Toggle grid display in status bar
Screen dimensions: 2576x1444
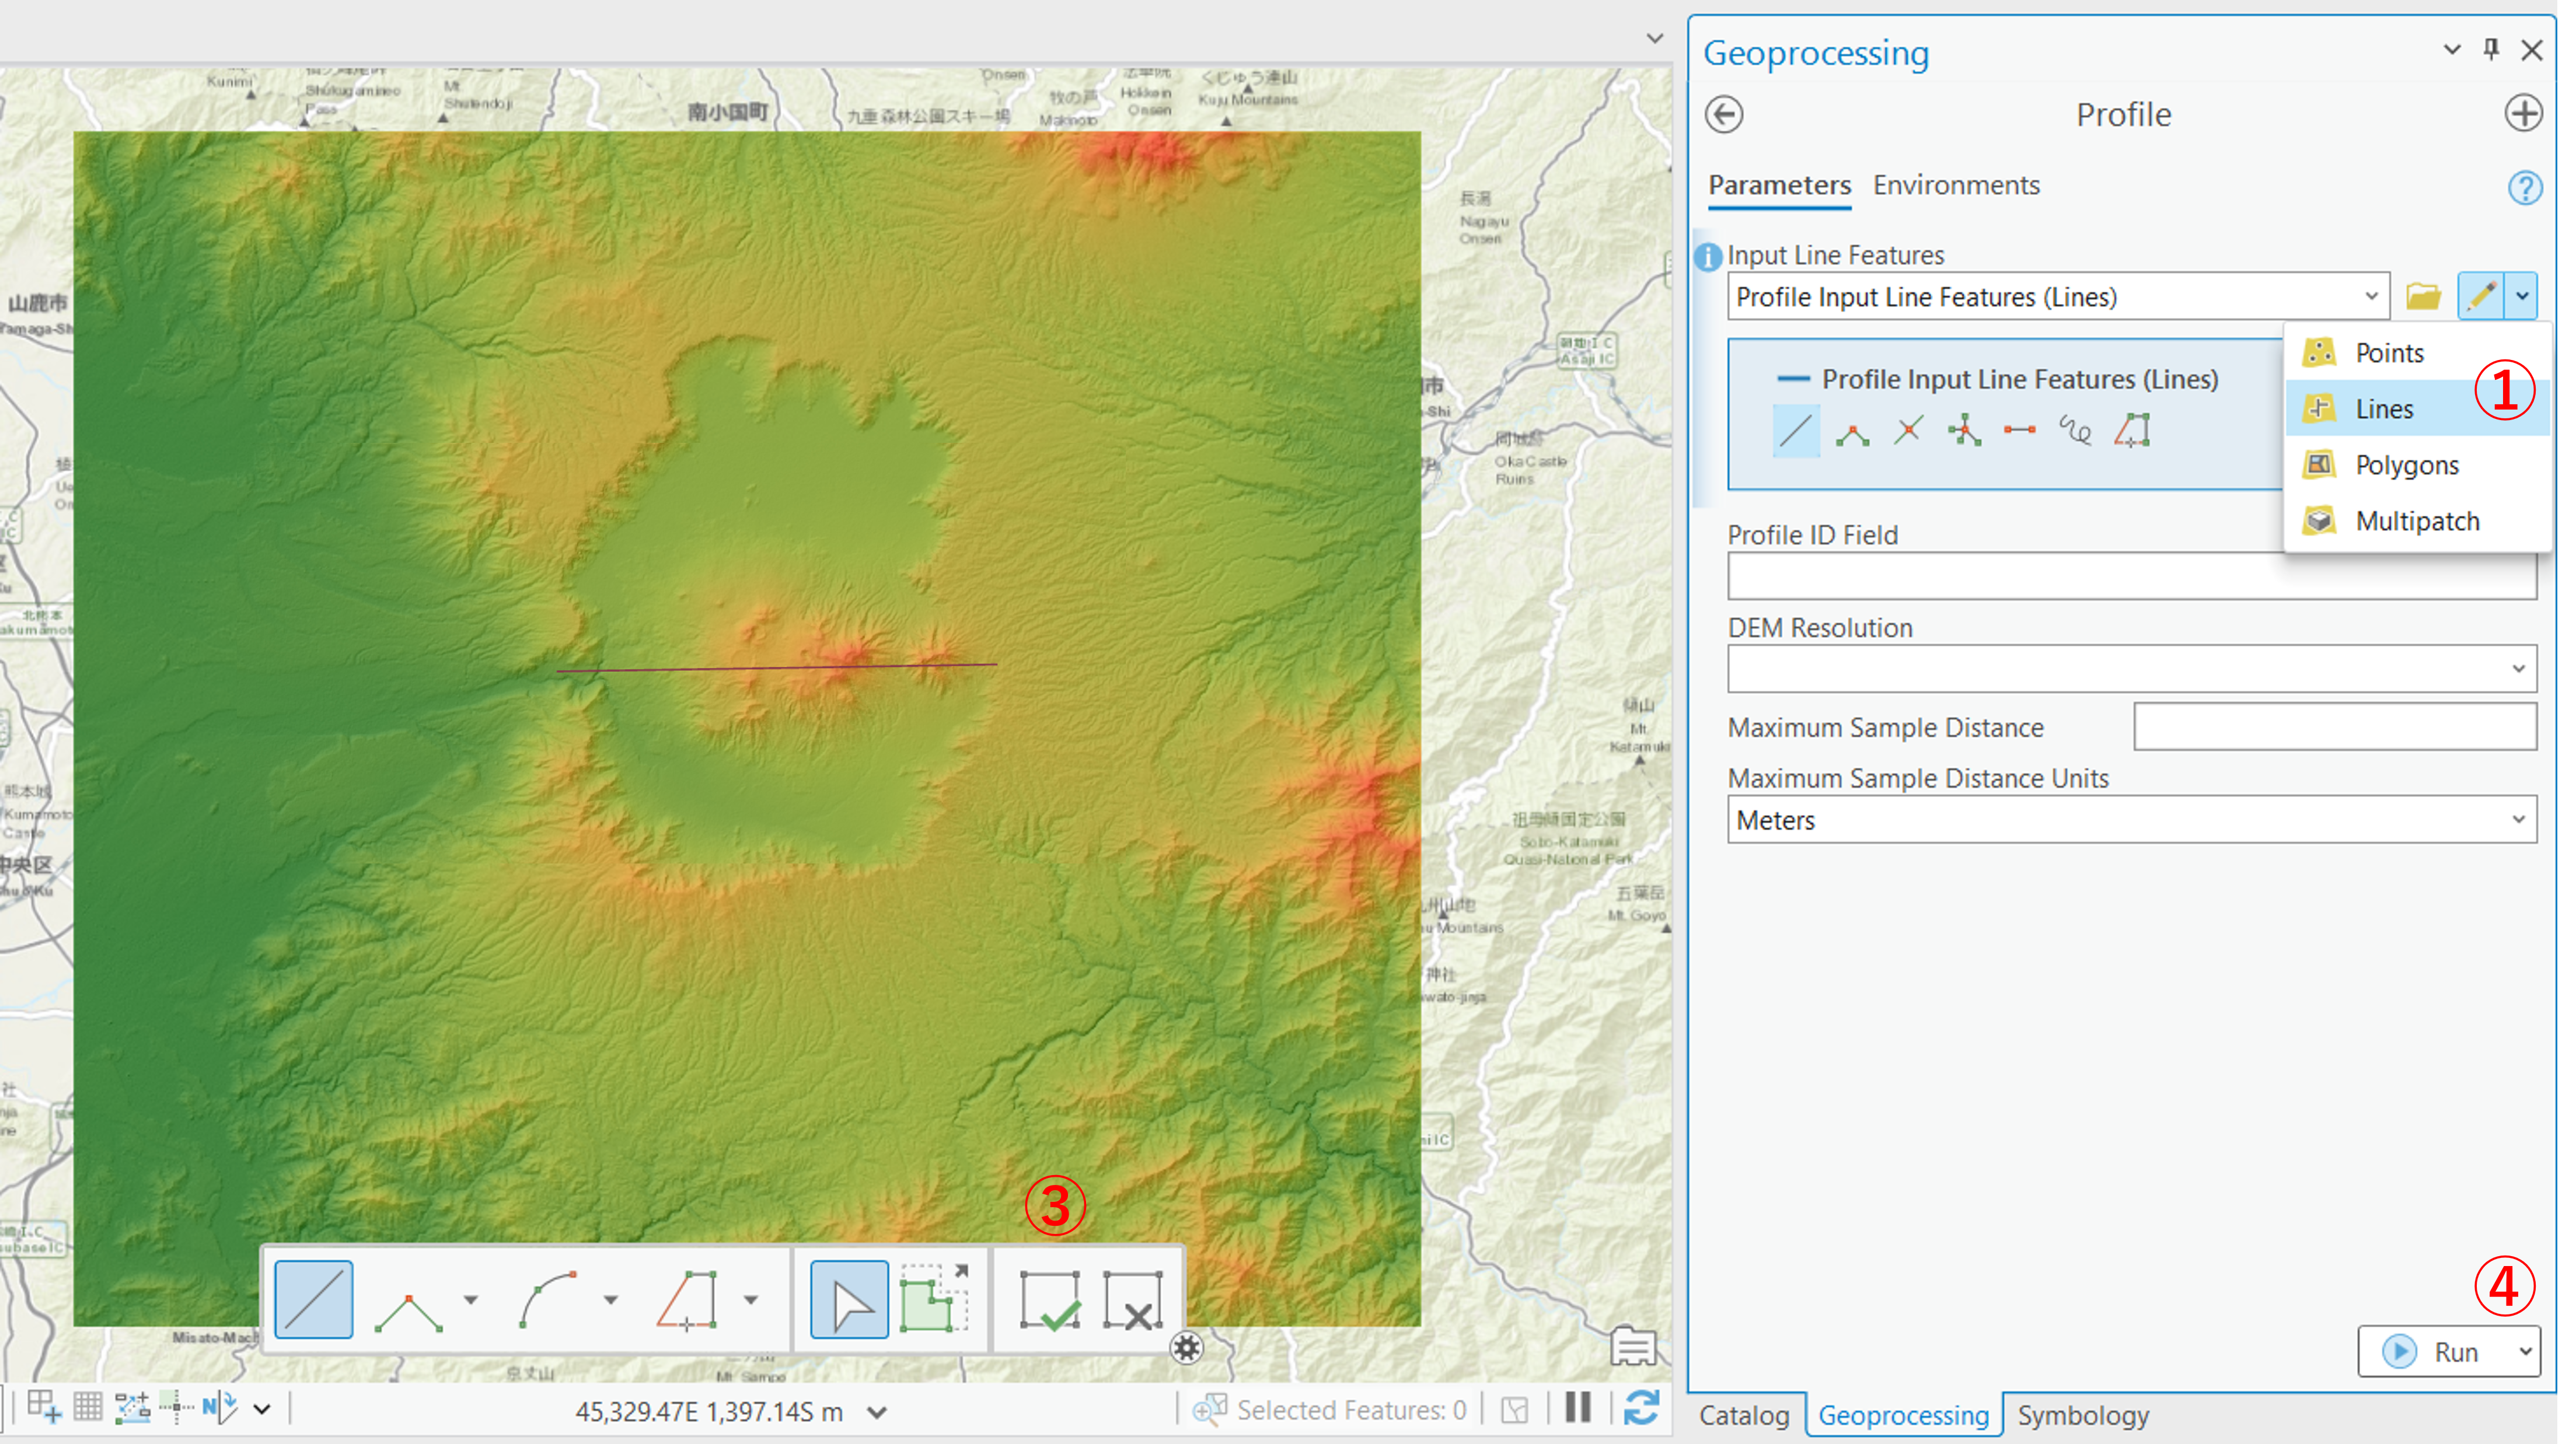tap(88, 1407)
